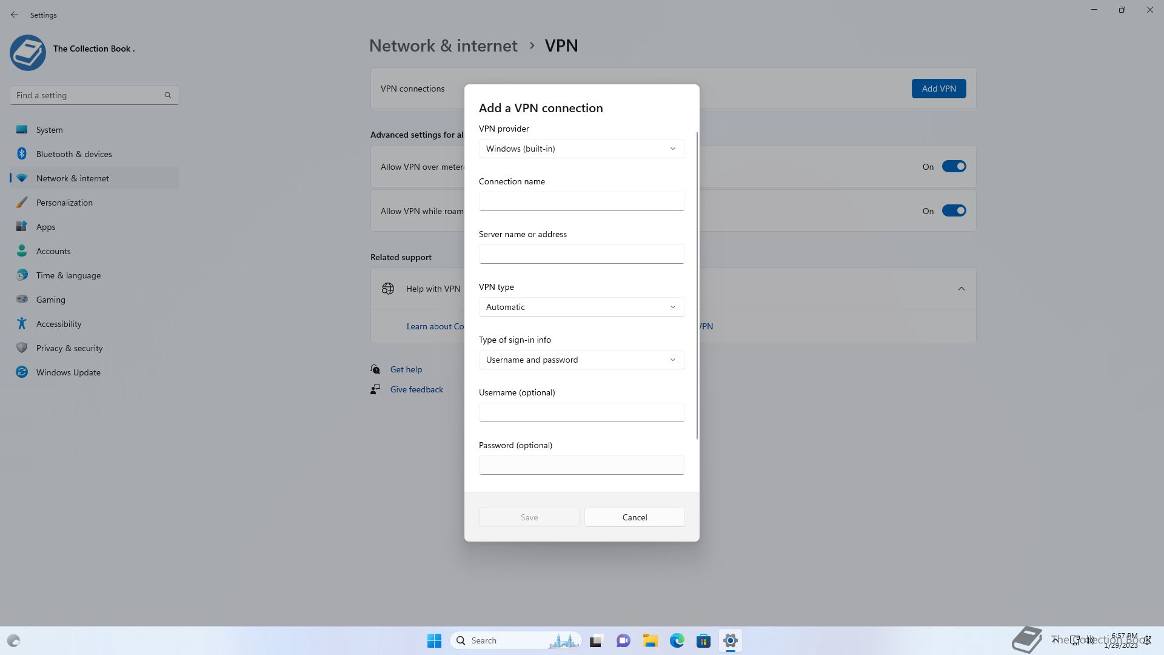Launch Microsoft Edge from the taskbar
The image size is (1164, 655).
click(677, 640)
